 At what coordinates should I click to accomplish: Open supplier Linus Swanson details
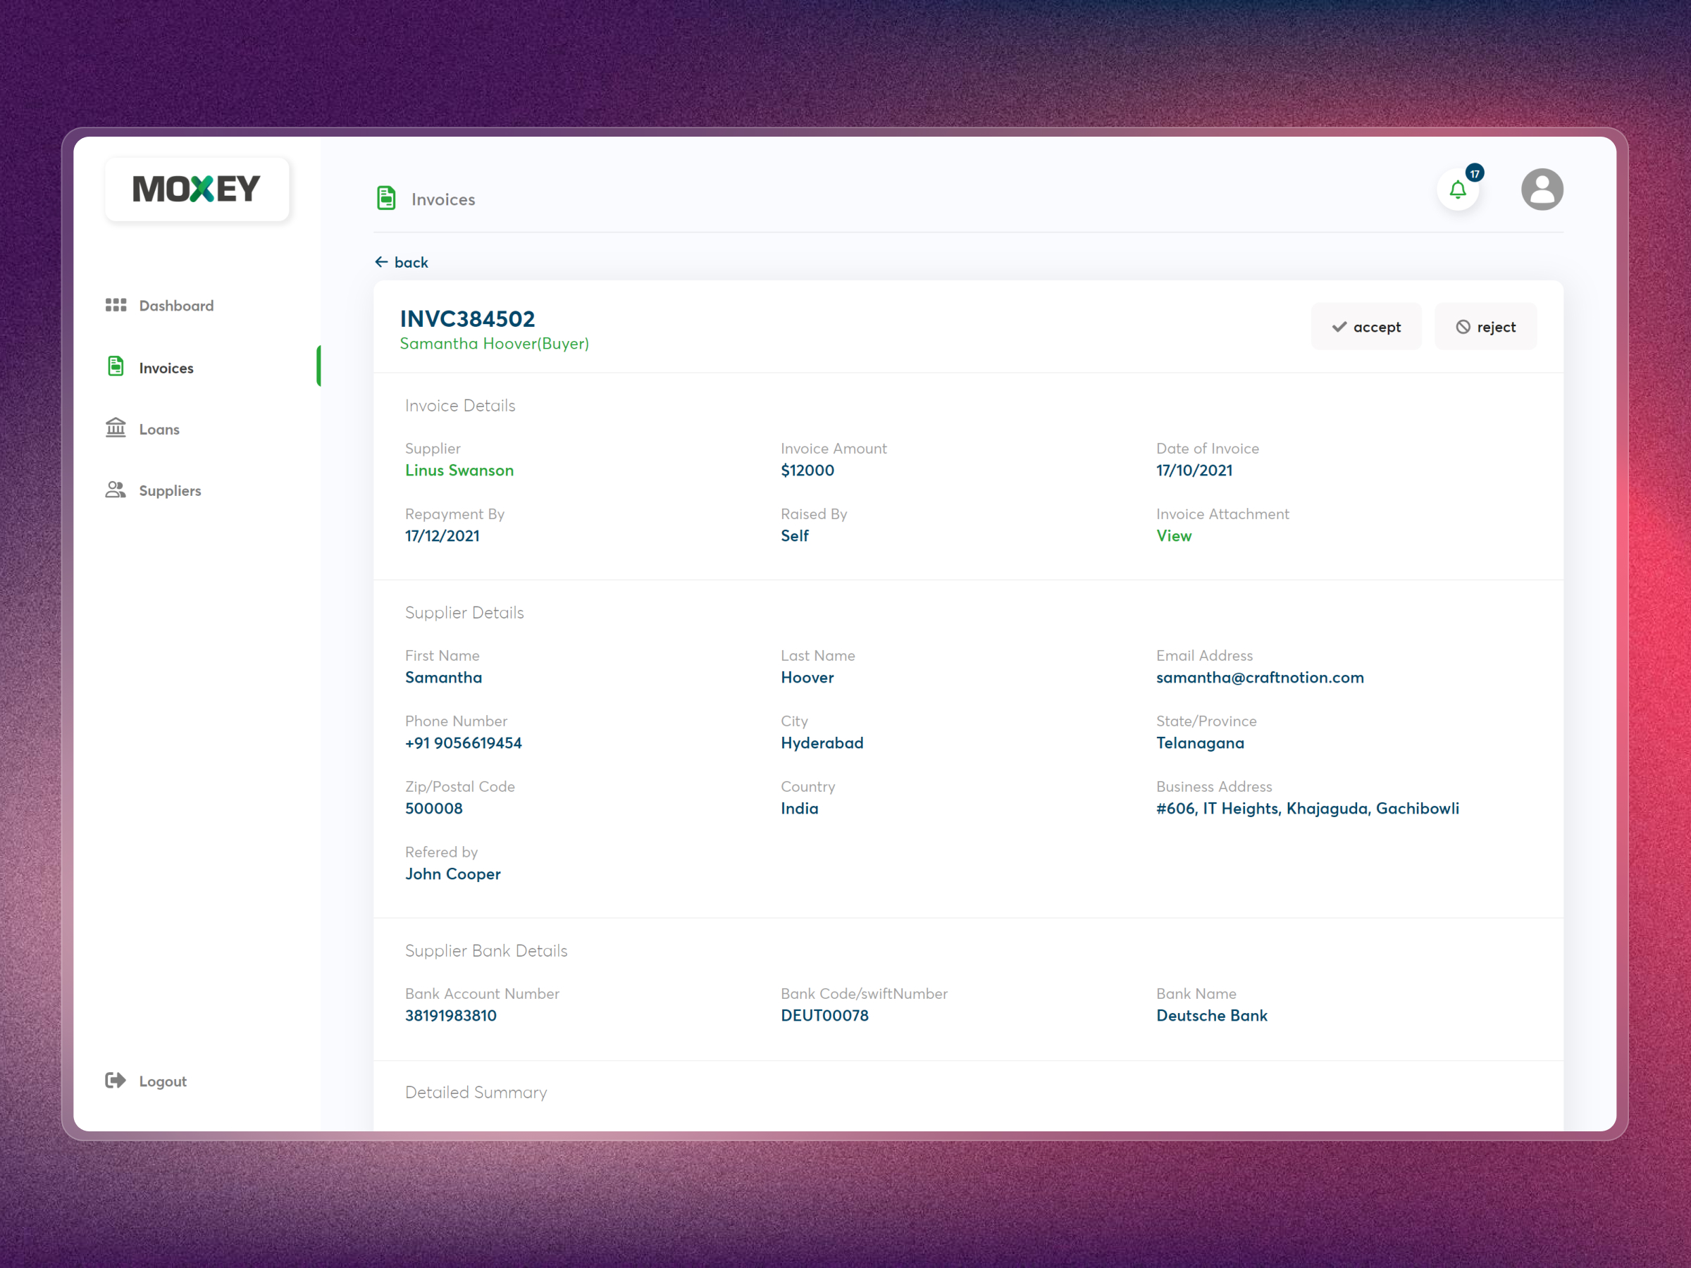coord(459,470)
